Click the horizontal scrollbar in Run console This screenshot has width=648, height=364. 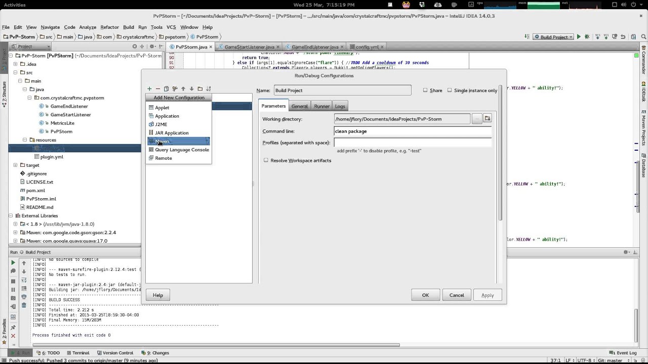tap(216, 345)
